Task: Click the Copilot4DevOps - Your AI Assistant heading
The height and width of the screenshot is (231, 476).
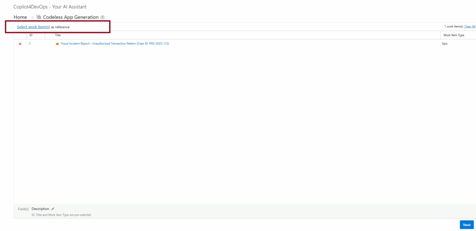Action: pyautogui.click(x=50, y=6)
